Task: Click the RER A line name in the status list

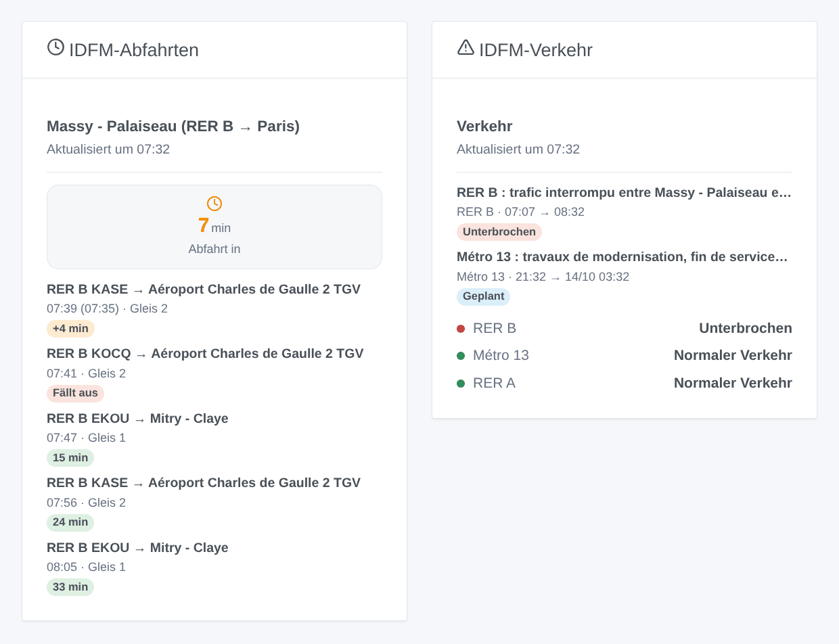Action: pos(494,384)
